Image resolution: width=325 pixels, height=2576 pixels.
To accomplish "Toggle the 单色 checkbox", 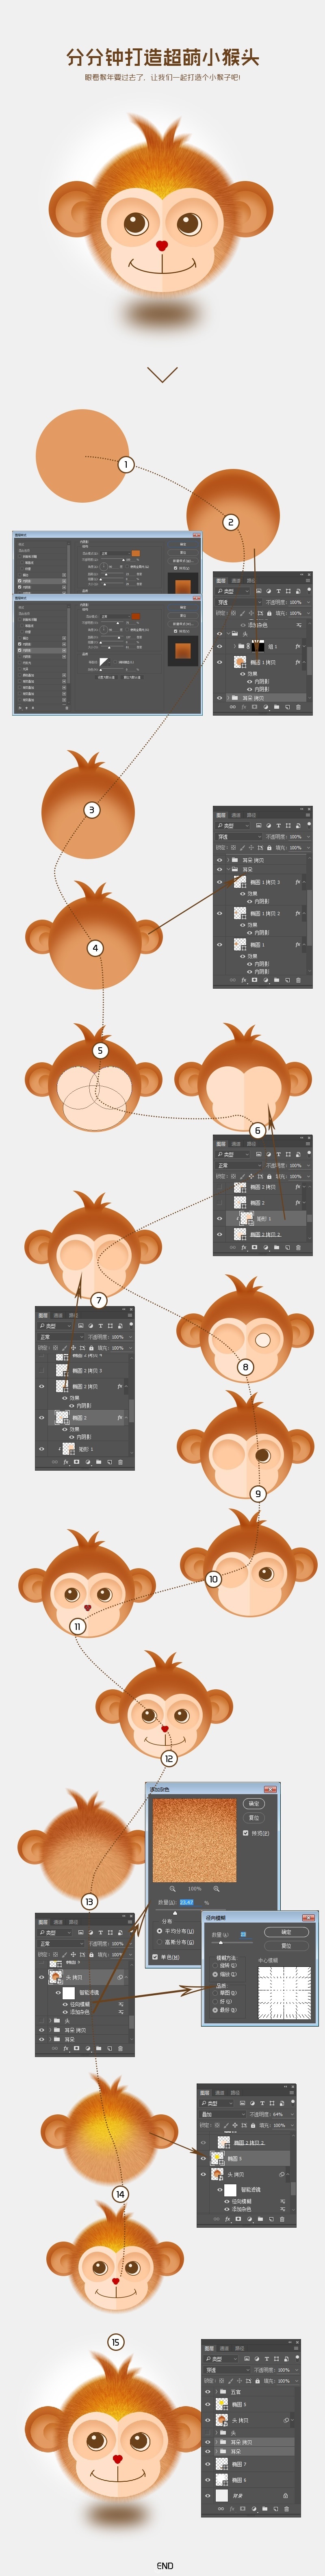I will tap(155, 1957).
